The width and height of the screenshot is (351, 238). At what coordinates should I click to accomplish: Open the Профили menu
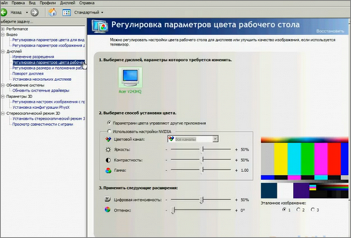pyautogui.click(x=48, y=3)
